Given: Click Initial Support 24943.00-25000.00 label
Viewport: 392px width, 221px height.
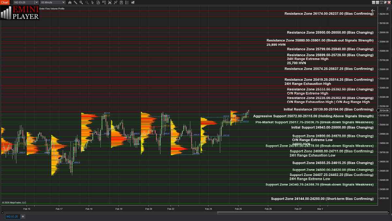Looking at the screenshot, I should coord(332,127).
